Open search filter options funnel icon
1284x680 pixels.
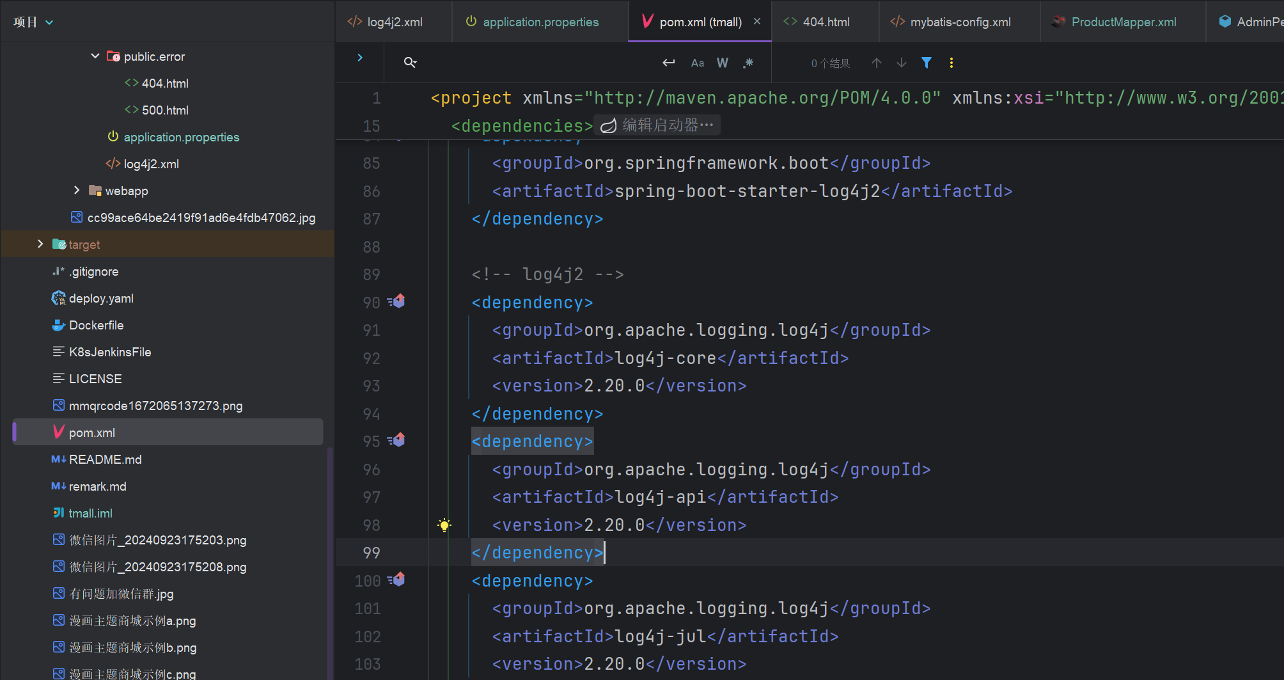click(x=926, y=63)
